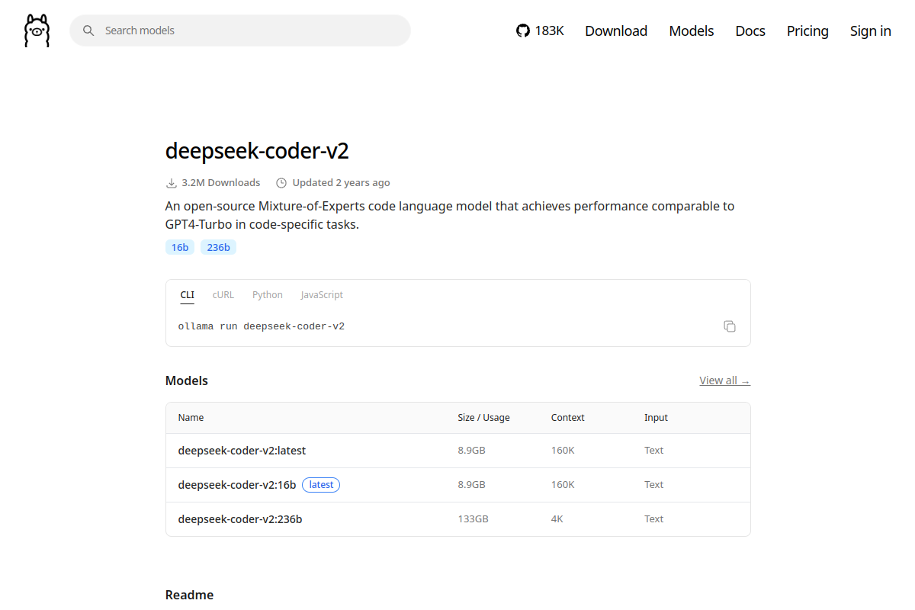This screenshot has width=915, height=610.
Task: Click the Readme heading
Action: click(189, 595)
